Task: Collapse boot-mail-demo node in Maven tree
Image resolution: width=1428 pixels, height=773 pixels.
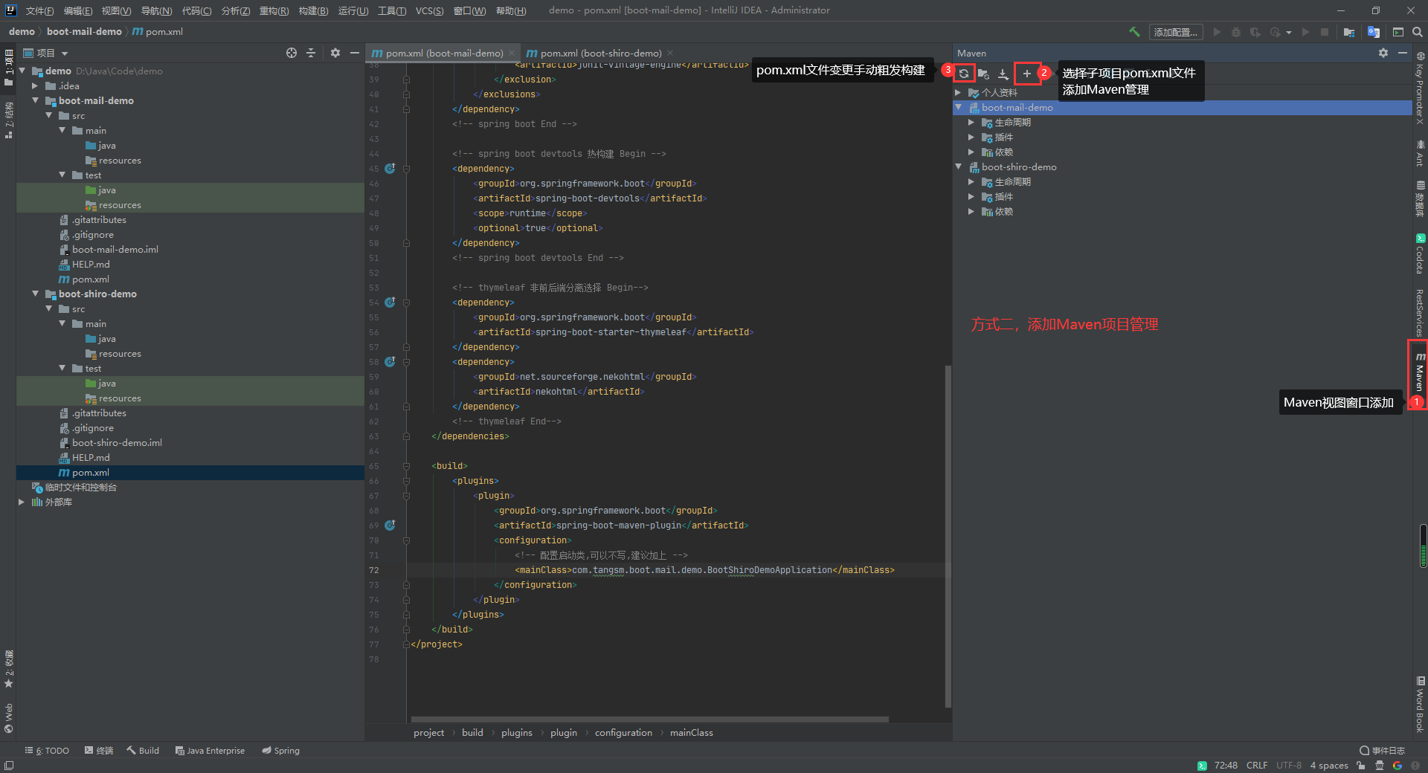Action: tap(959, 108)
